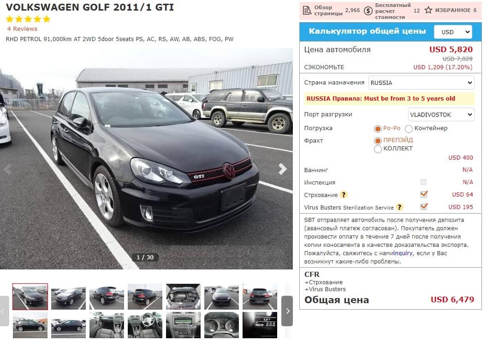Show next photo with right arrow
The height and width of the screenshot is (341, 487).
(282, 169)
